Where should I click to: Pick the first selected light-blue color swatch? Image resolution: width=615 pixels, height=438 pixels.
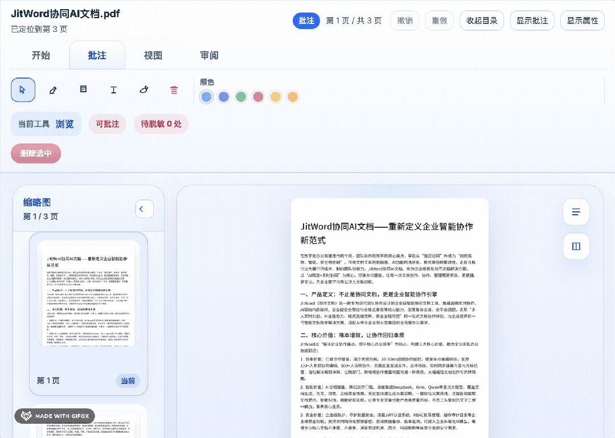tap(206, 97)
